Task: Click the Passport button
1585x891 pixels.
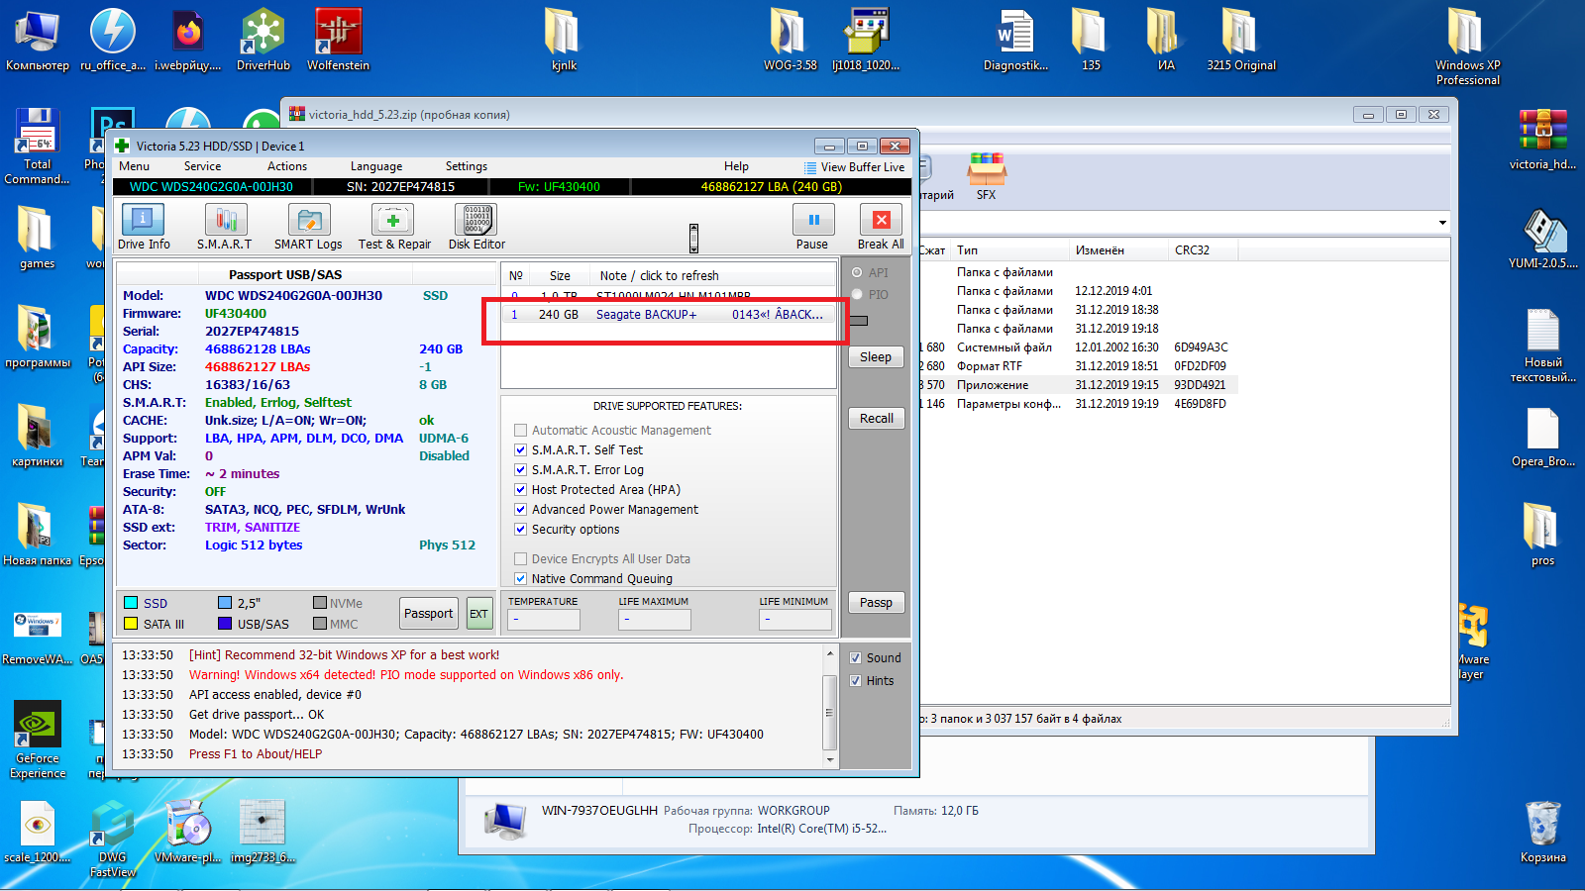Action: (x=429, y=614)
